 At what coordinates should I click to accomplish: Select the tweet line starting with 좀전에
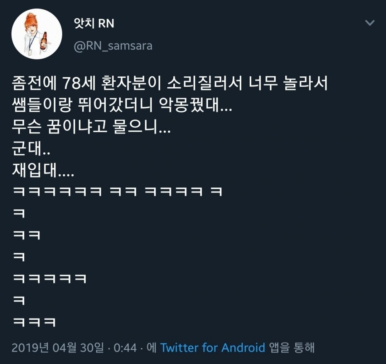point(169,83)
